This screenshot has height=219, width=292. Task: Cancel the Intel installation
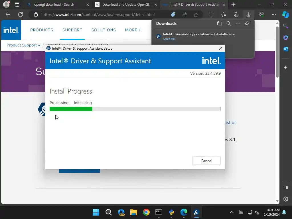click(206, 161)
